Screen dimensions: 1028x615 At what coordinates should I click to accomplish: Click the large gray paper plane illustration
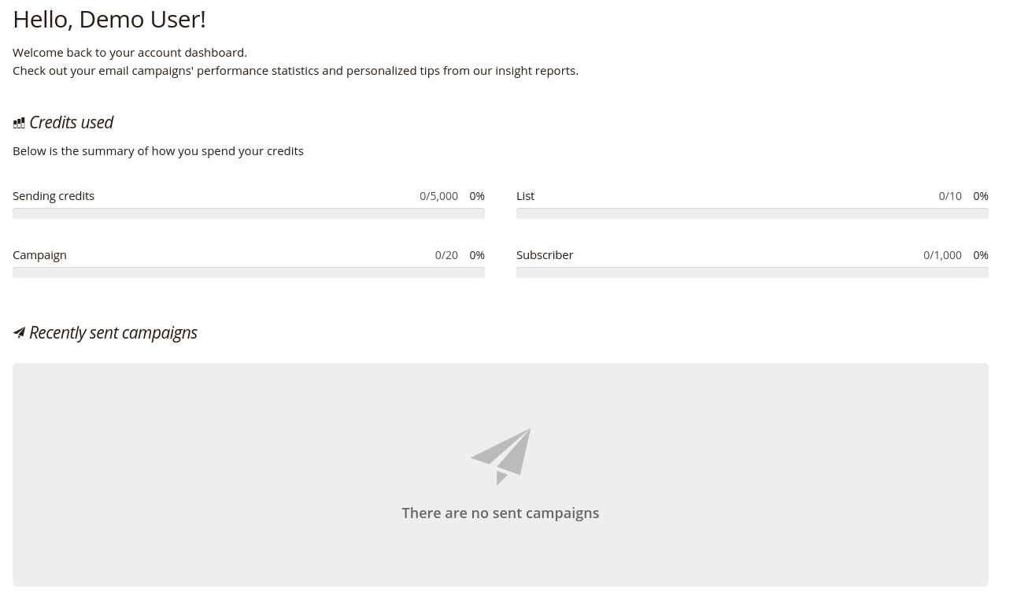[501, 456]
